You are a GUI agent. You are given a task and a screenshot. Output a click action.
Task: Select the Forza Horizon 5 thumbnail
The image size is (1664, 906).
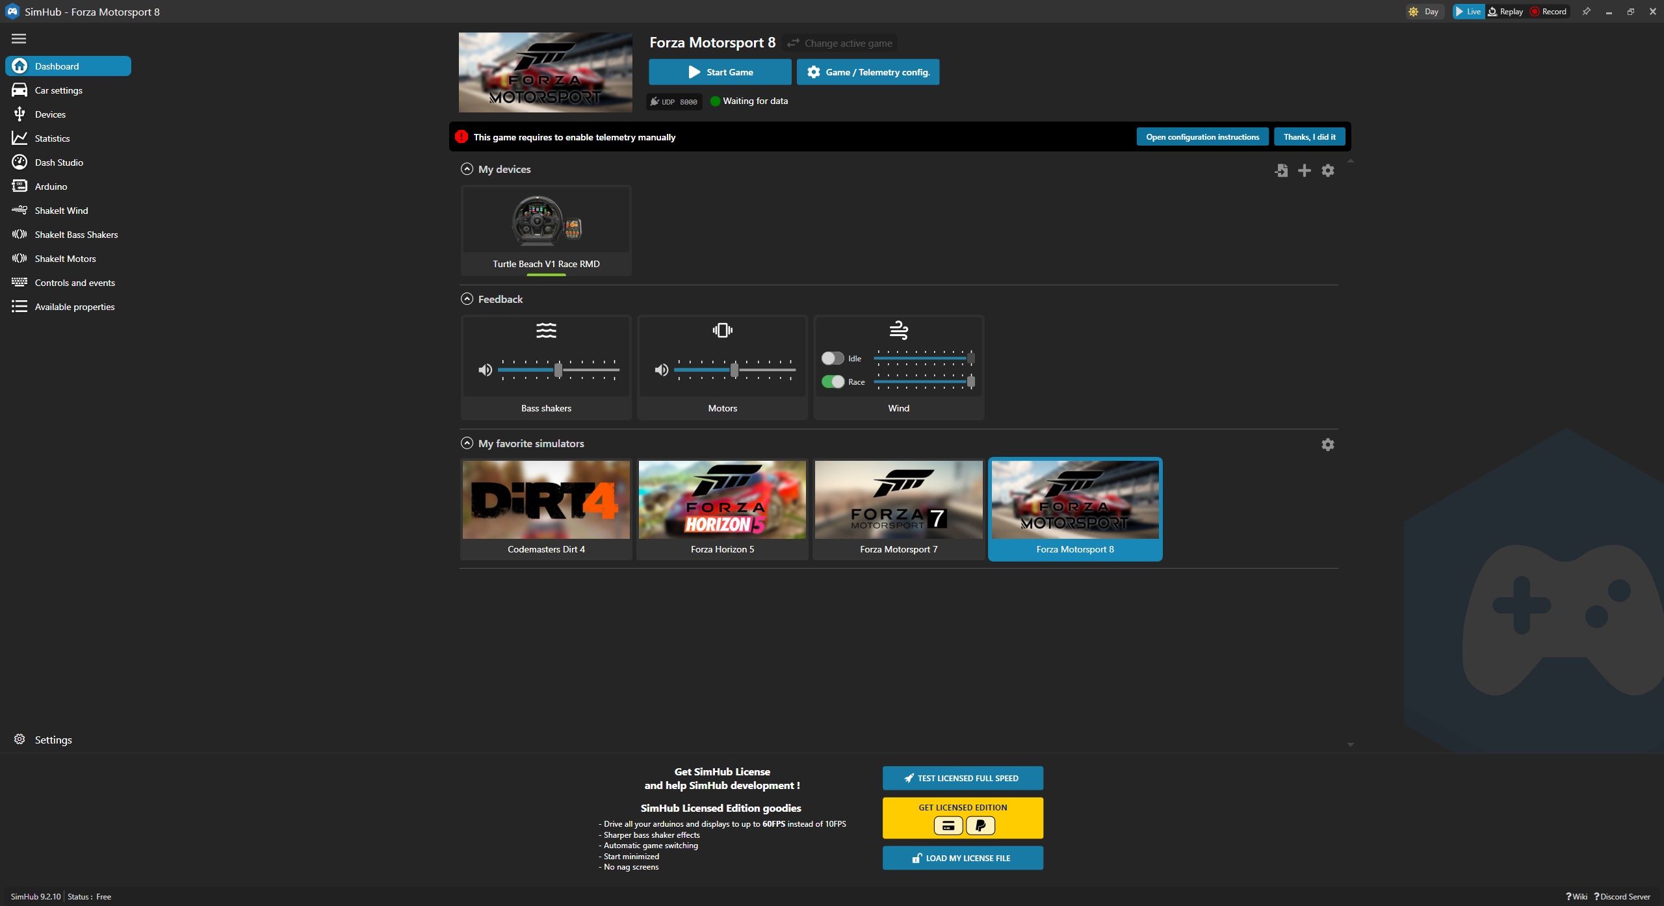click(x=722, y=500)
